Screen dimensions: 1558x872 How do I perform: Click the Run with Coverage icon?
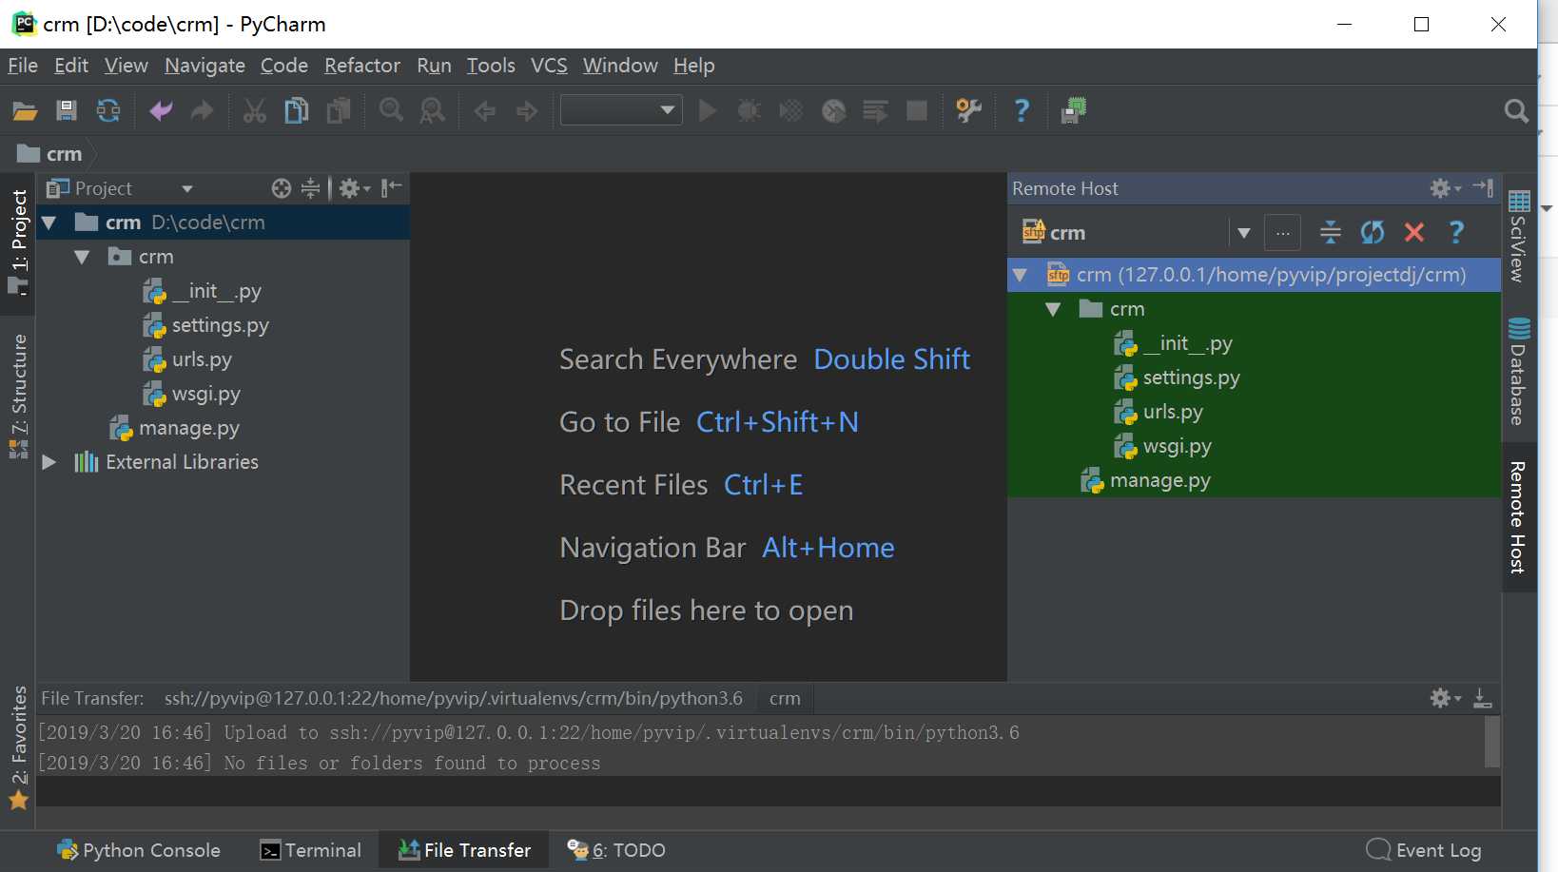click(x=791, y=111)
